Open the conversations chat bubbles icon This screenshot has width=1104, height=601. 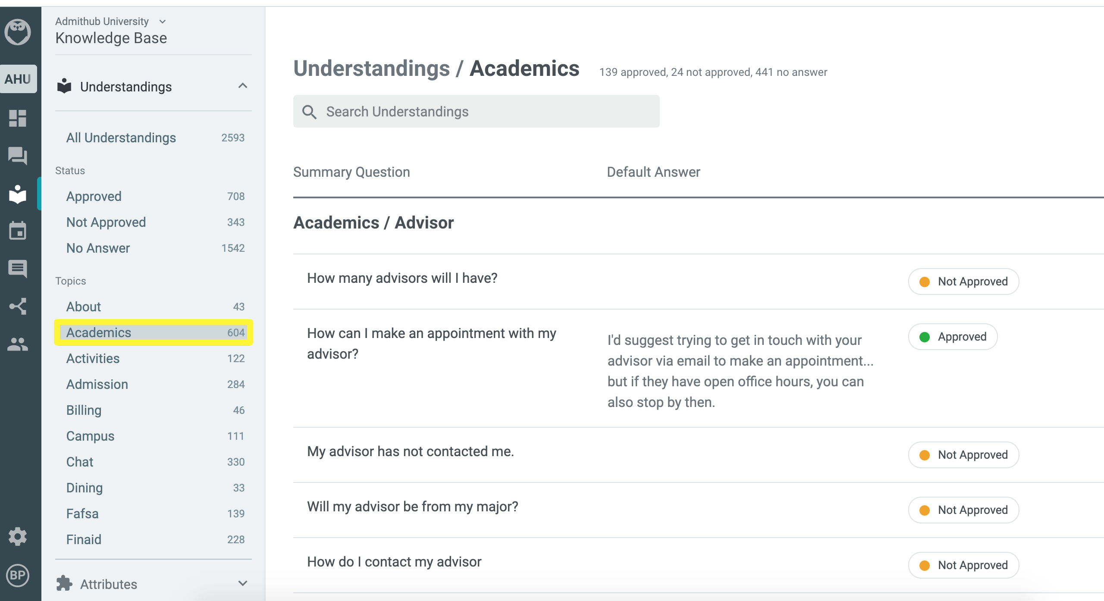[x=18, y=156]
